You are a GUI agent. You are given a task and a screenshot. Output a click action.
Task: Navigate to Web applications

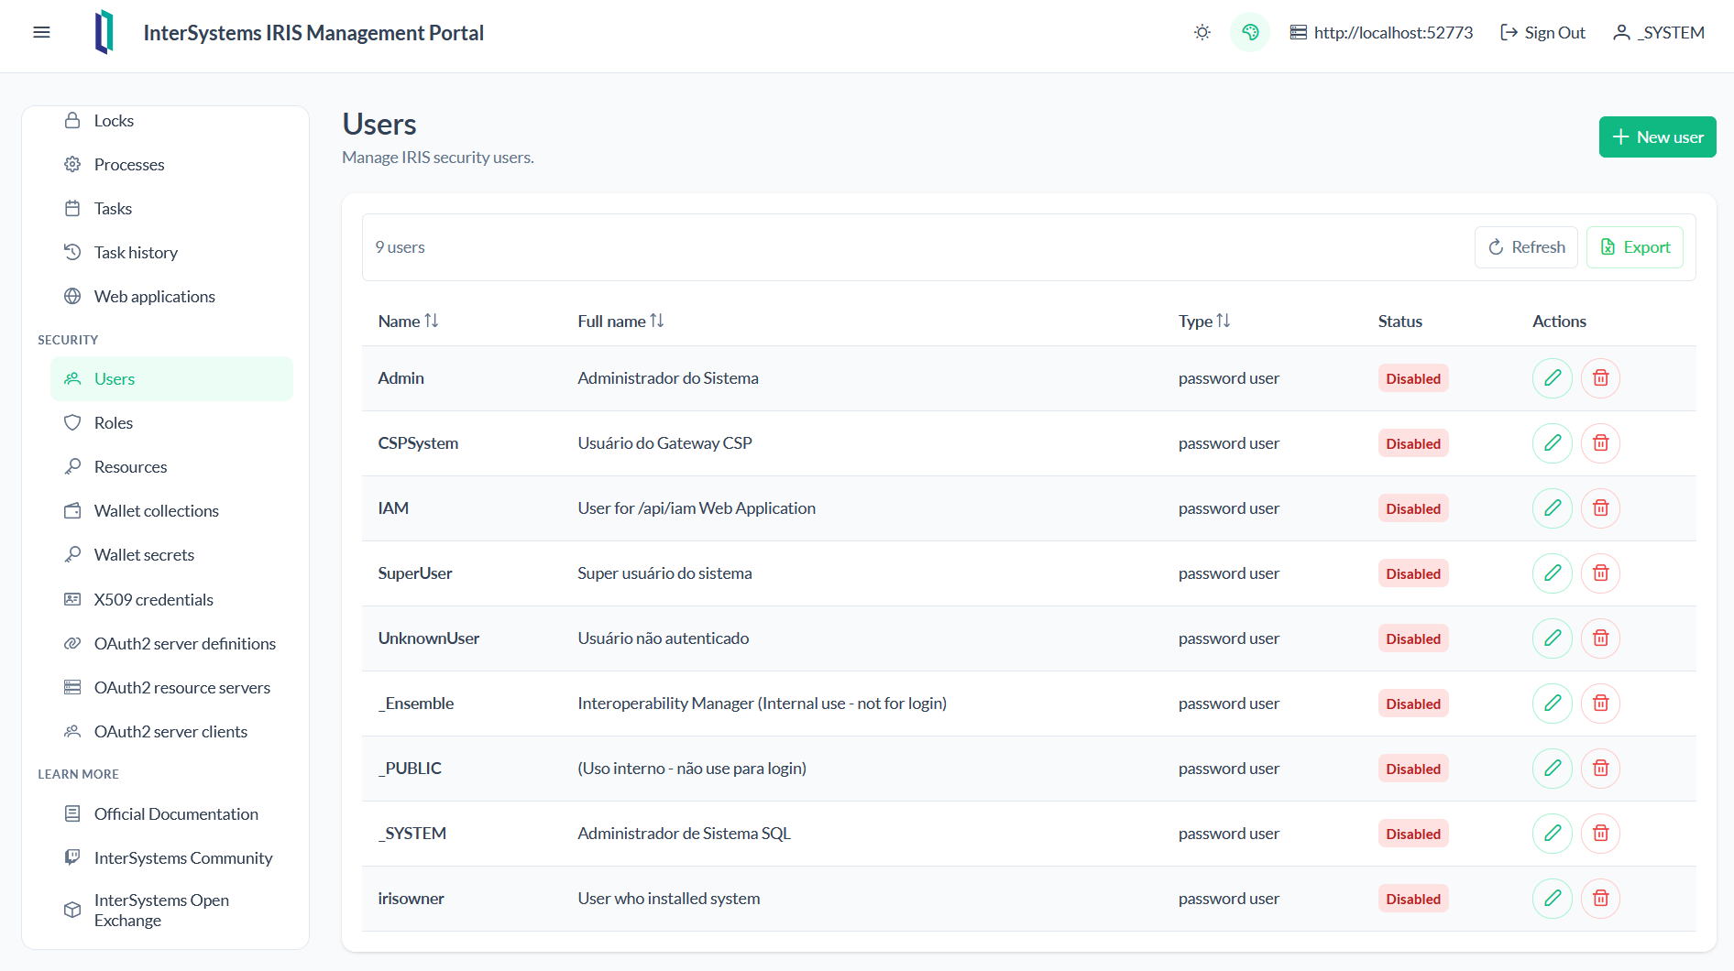click(x=171, y=297)
